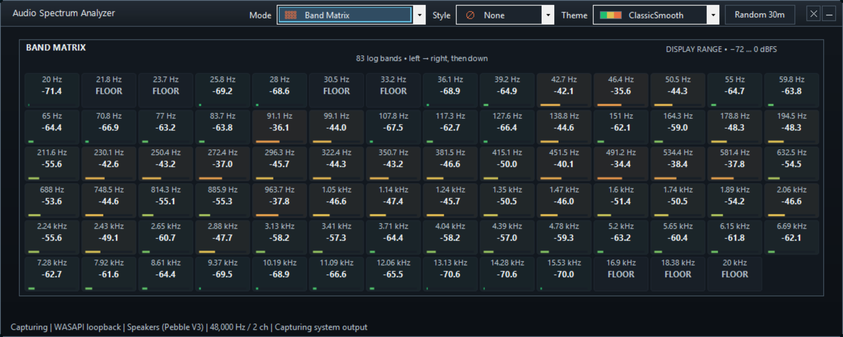Click the "194.5 Hz" band cell
Screen dimensions: 843x337
coord(791,127)
